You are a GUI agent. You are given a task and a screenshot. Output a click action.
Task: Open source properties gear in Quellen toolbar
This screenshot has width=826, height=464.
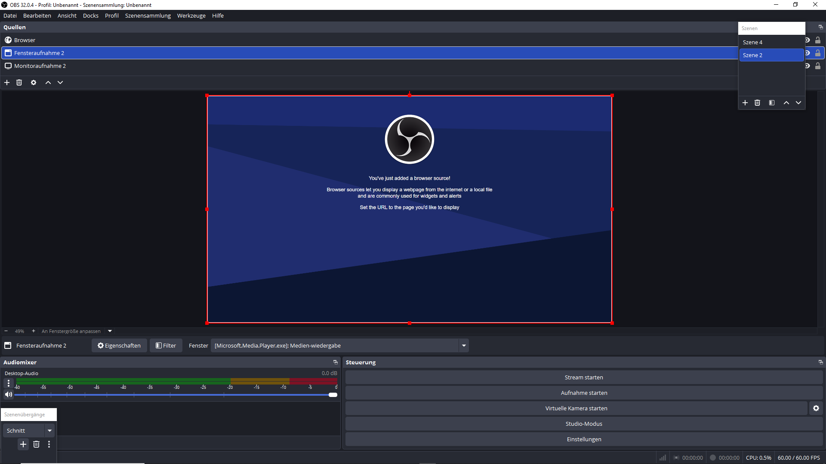click(x=34, y=82)
